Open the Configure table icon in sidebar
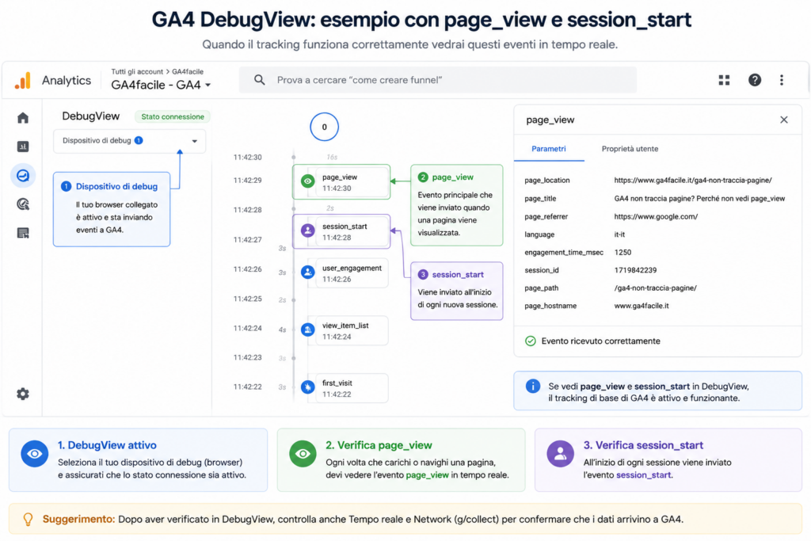This screenshot has width=811, height=541. pyautogui.click(x=23, y=233)
